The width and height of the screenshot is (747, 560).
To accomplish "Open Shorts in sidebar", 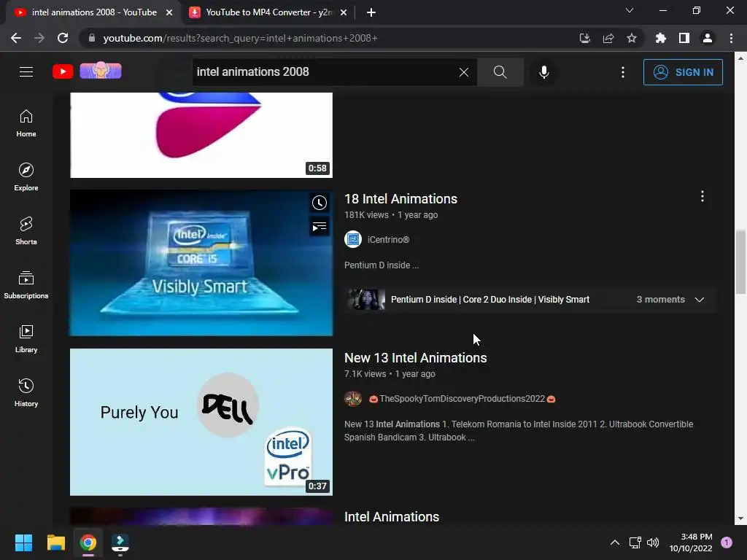I will (x=26, y=231).
